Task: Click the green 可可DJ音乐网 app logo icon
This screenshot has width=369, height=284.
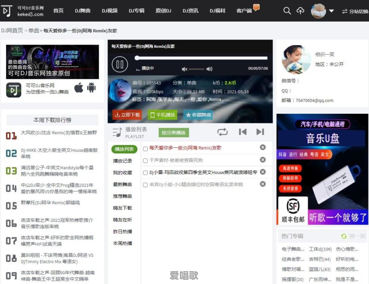Action: coord(14,90)
